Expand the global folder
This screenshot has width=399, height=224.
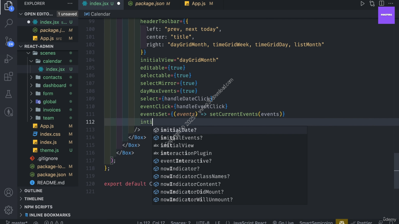[47, 102]
